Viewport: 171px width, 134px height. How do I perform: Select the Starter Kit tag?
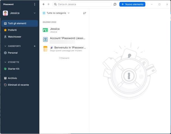[20, 69]
